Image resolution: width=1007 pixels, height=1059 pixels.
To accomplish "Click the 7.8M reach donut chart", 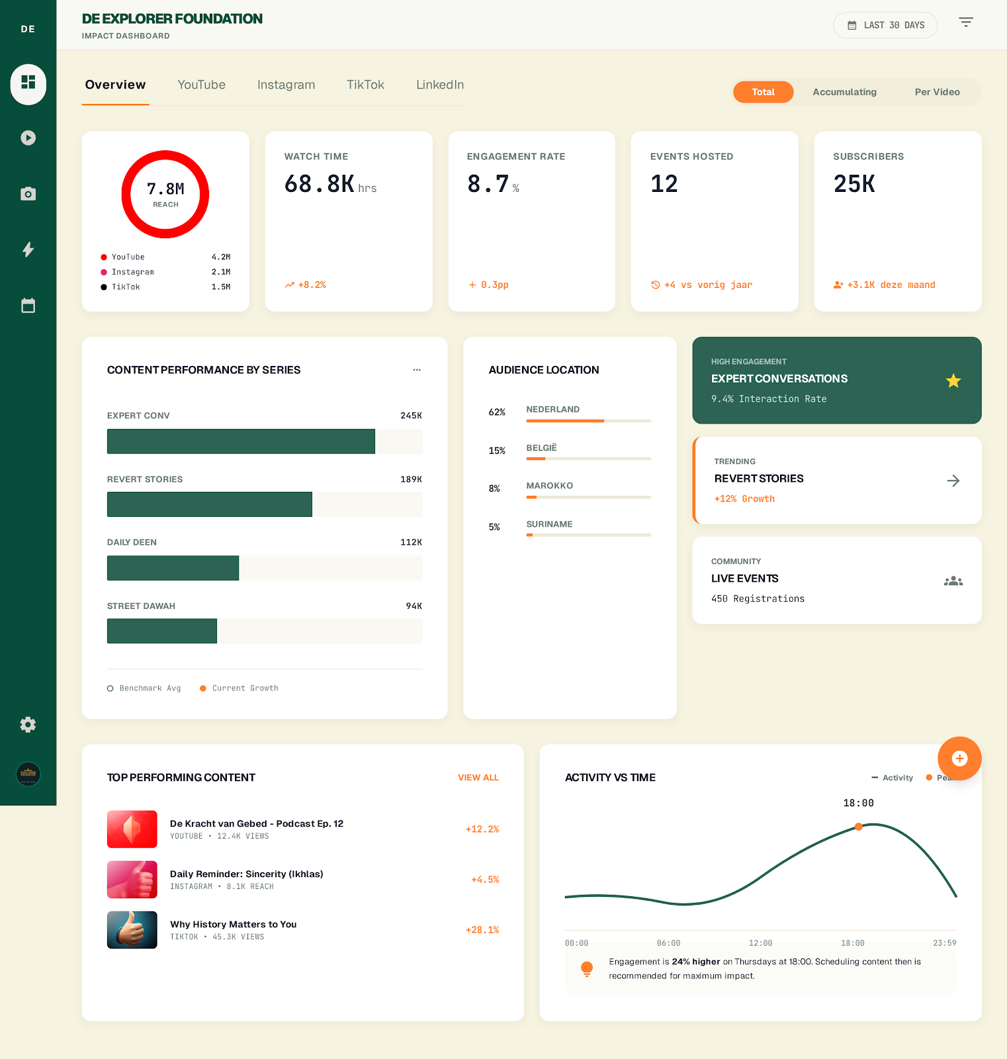I will pos(165,195).
